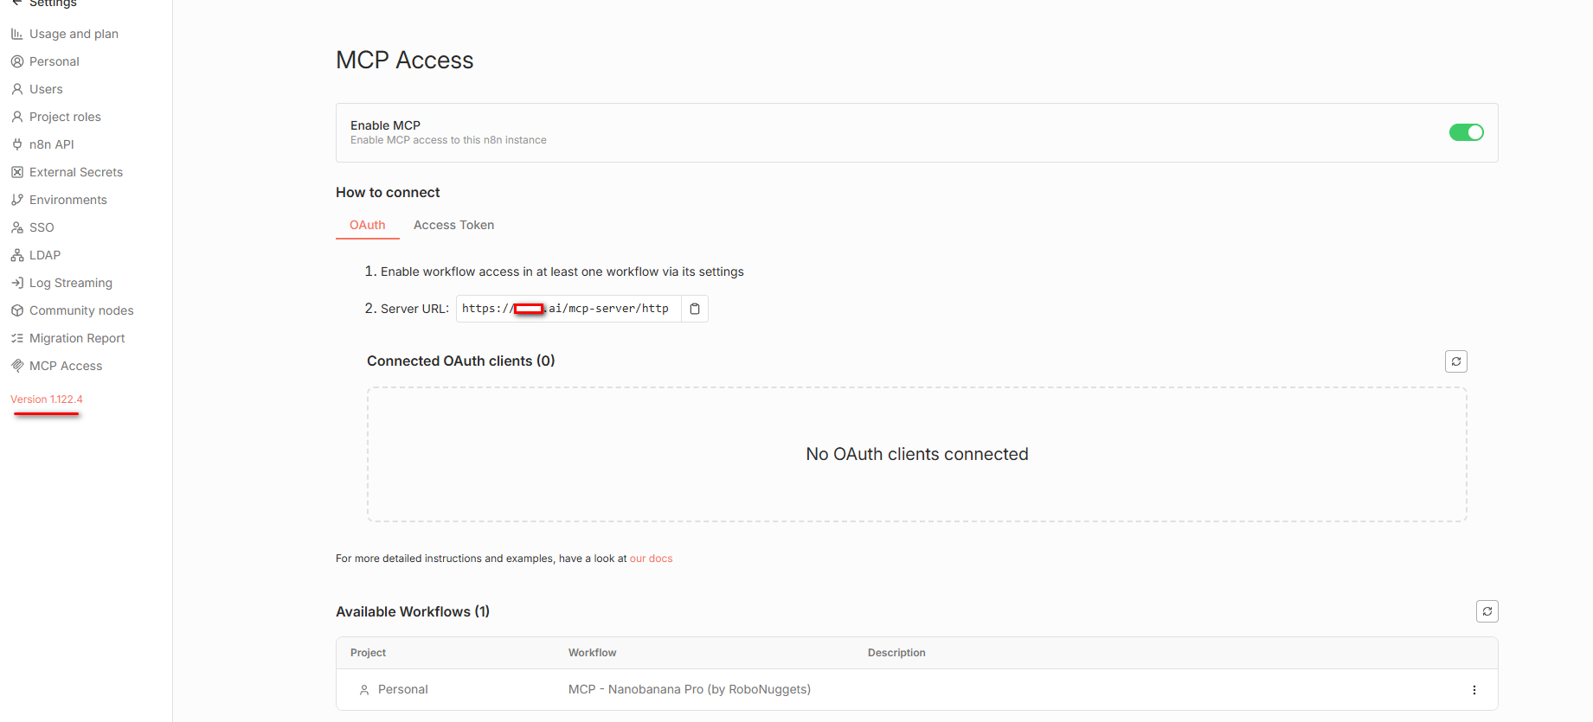Open Personal settings in sidebar
Screen dimensions: 1593x722
click(x=54, y=61)
